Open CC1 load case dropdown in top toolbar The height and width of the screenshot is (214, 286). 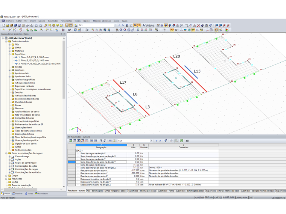[115, 25]
